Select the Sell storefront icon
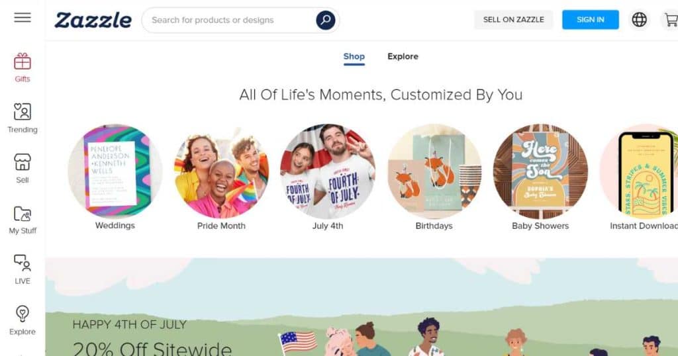678x356 pixels. [x=23, y=162]
